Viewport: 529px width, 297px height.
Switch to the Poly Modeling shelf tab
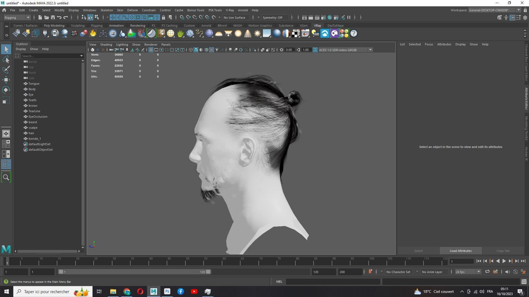(x=54, y=26)
